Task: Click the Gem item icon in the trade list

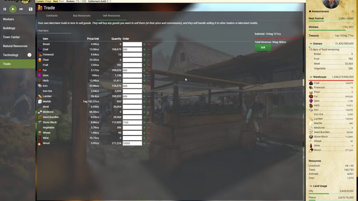Action: pos(40,76)
